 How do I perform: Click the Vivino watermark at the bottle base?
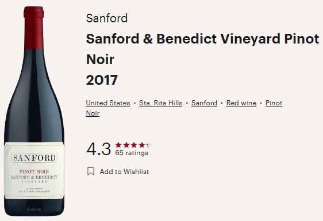[x=34, y=210]
